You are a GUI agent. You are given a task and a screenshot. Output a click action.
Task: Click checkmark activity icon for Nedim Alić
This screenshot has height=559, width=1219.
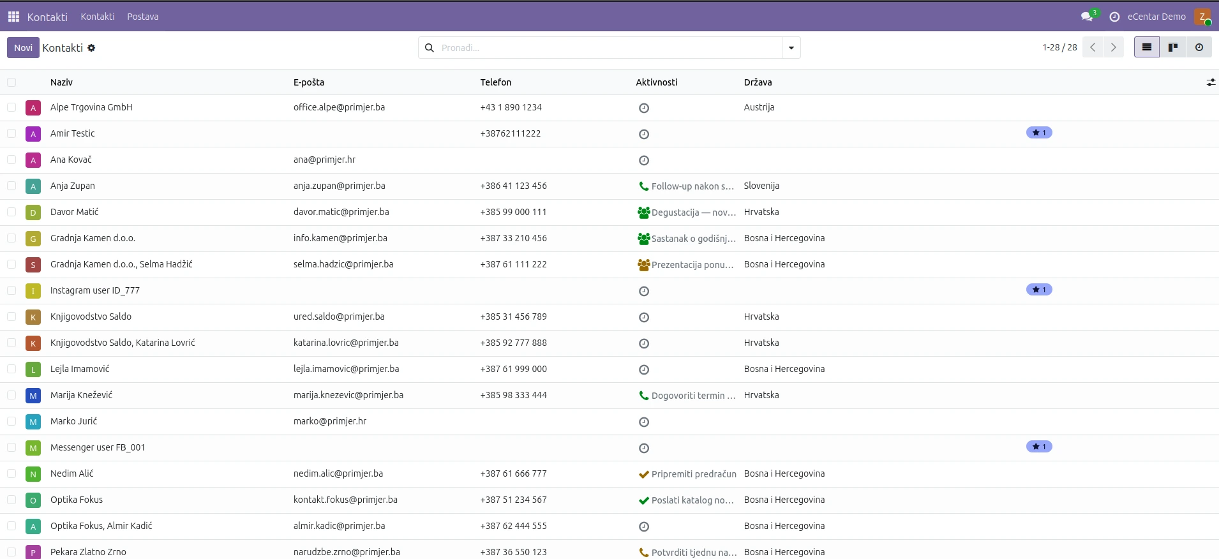[x=643, y=474]
